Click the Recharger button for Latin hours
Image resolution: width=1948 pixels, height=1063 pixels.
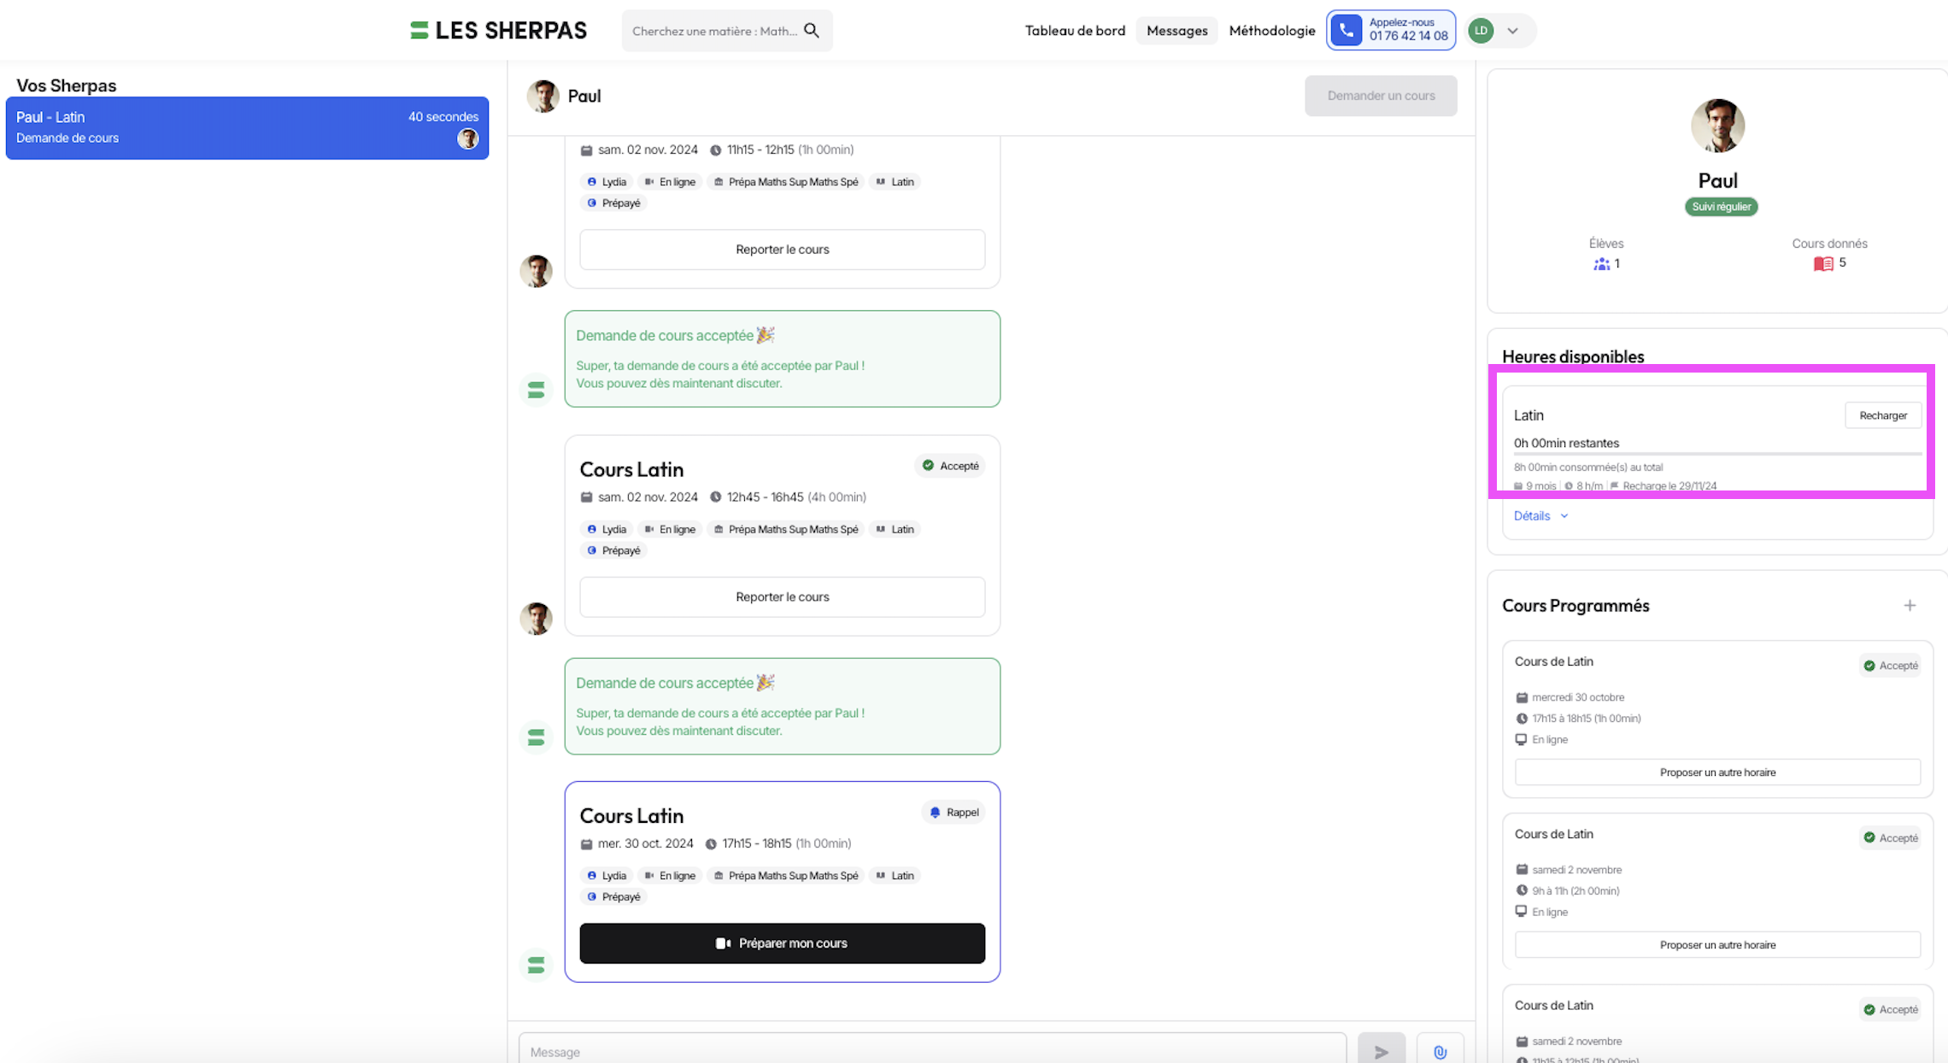click(1883, 414)
